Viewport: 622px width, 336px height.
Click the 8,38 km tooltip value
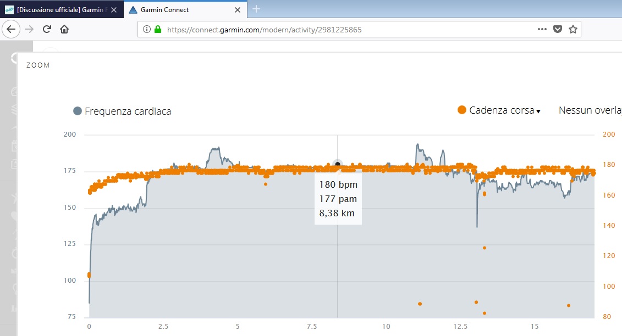tap(337, 213)
